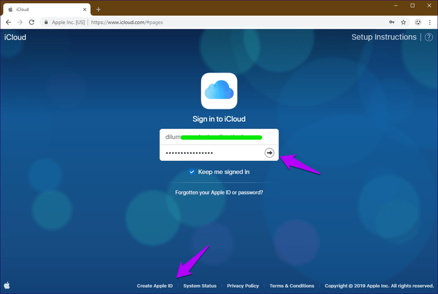
Task: Open Setup Instructions link
Action: coord(384,37)
